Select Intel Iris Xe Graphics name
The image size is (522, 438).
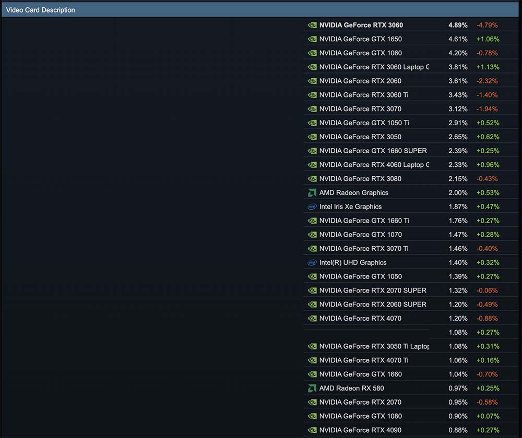coord(350,207)
